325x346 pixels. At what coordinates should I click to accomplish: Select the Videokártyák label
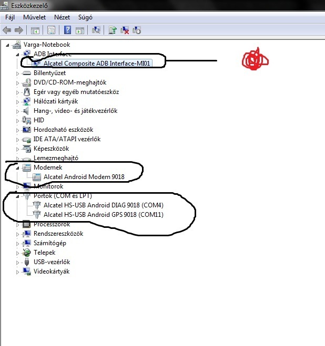[x=52, y=271]
